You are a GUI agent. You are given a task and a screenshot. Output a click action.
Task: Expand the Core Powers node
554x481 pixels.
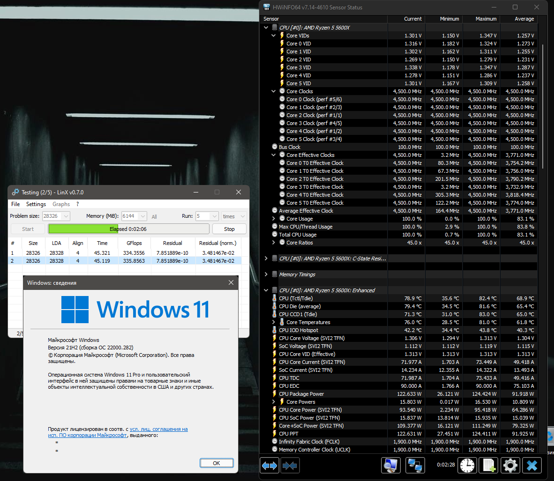(x=273, y=401)
